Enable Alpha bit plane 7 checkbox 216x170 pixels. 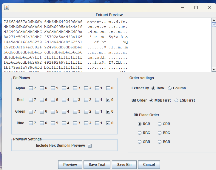tap(31, 88)
